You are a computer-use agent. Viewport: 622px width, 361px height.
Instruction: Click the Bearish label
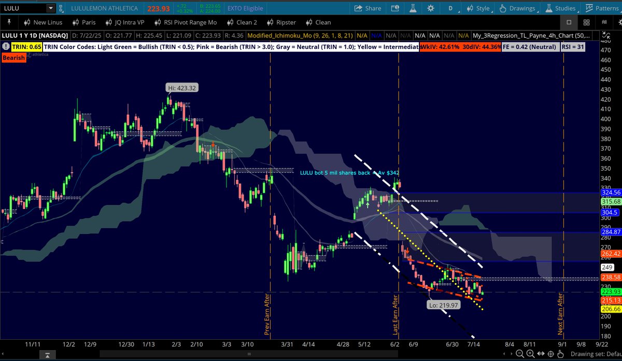click(x=14, y=58)
